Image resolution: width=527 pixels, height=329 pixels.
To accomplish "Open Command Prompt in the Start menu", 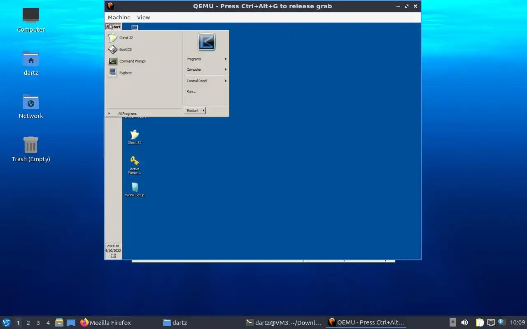I will 143,61.
